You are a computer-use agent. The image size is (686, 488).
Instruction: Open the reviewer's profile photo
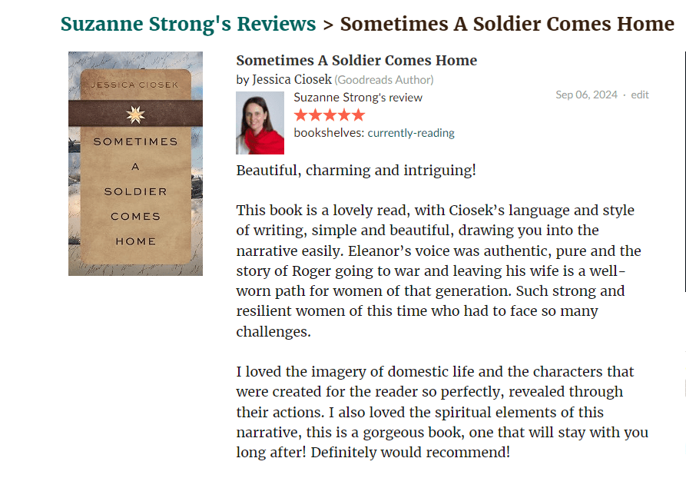pos(260,123)
